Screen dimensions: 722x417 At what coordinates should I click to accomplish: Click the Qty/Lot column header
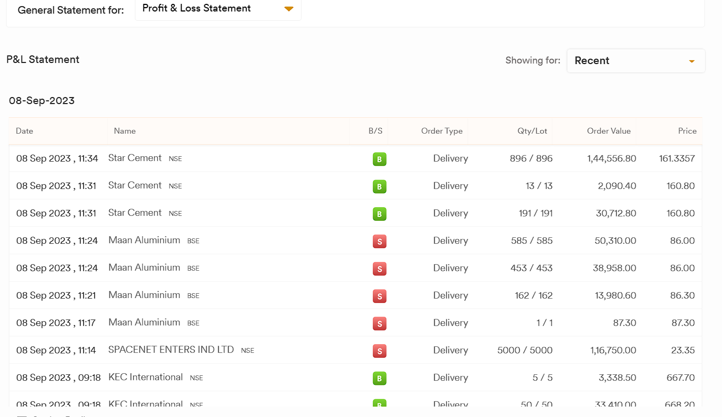pos(532,131)
